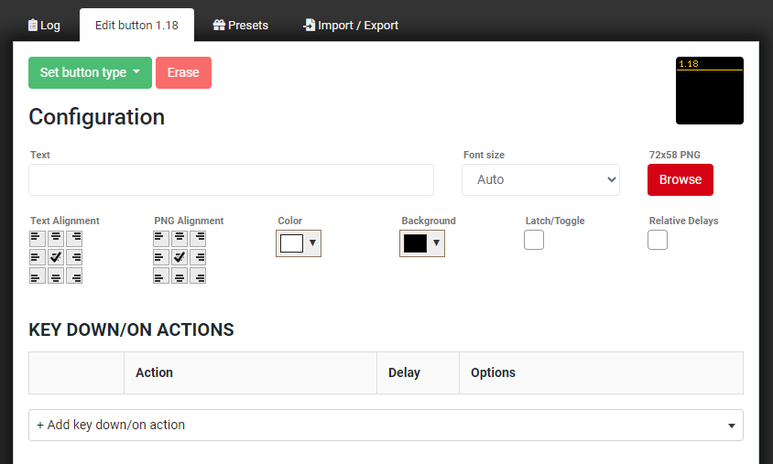Open the Font size Auto dropdown
The image size is (773, 464).
tap(540, 180)
